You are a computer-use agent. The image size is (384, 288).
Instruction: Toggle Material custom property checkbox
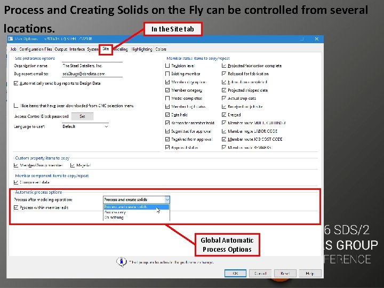click(x=73, y=165)
